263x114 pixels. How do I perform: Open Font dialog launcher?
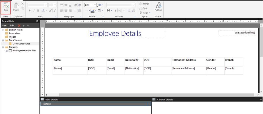[x=56, y=17]
